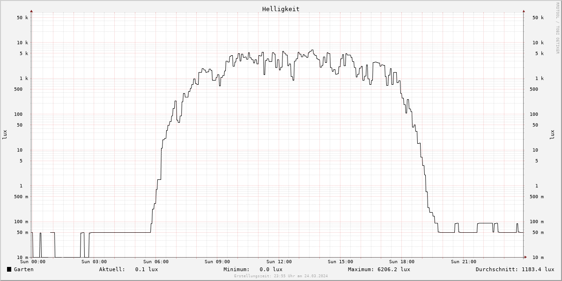Screen dimensions: 562x281
Task: Click "10 m" on the right y-axis
Action: click(x=538, y=258)
